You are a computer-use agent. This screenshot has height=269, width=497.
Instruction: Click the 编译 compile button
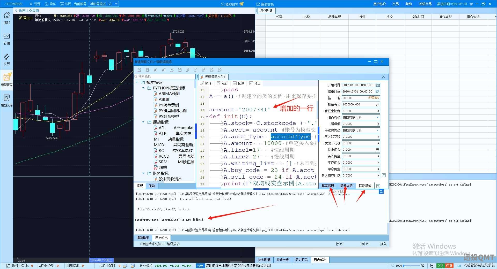(206, 83)
